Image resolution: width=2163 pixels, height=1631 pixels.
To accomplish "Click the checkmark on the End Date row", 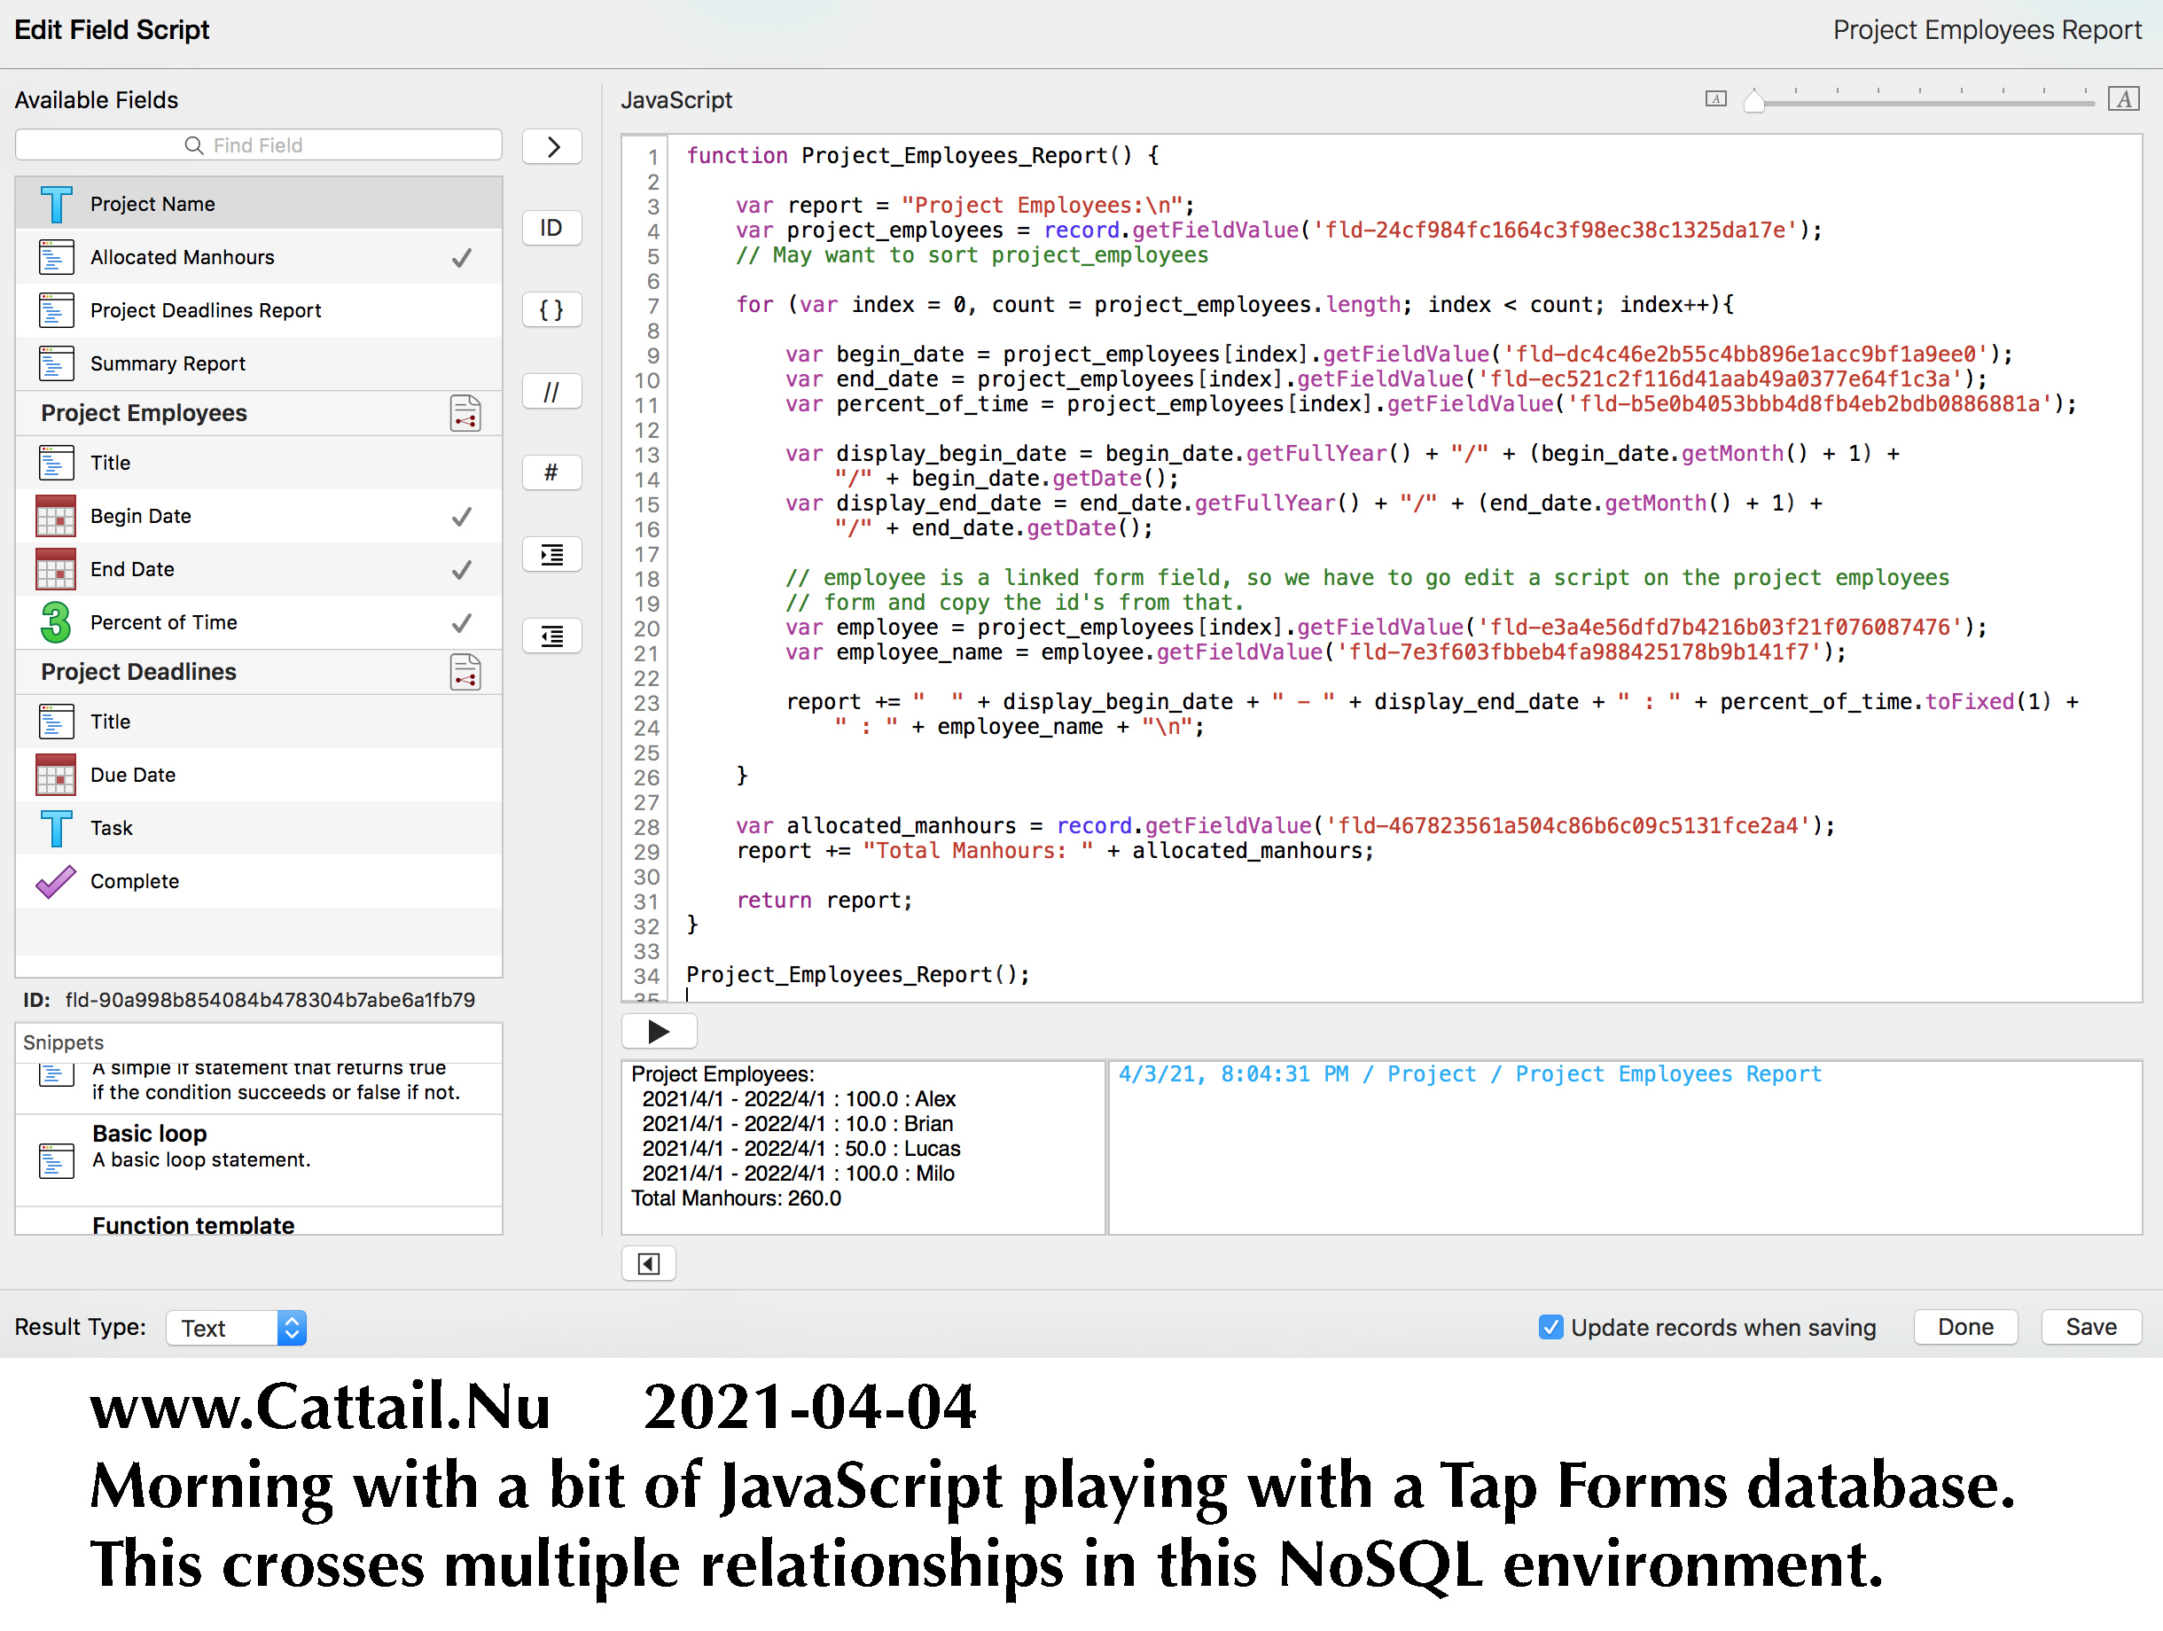I will pyautogui.click(x=462, y=569).
